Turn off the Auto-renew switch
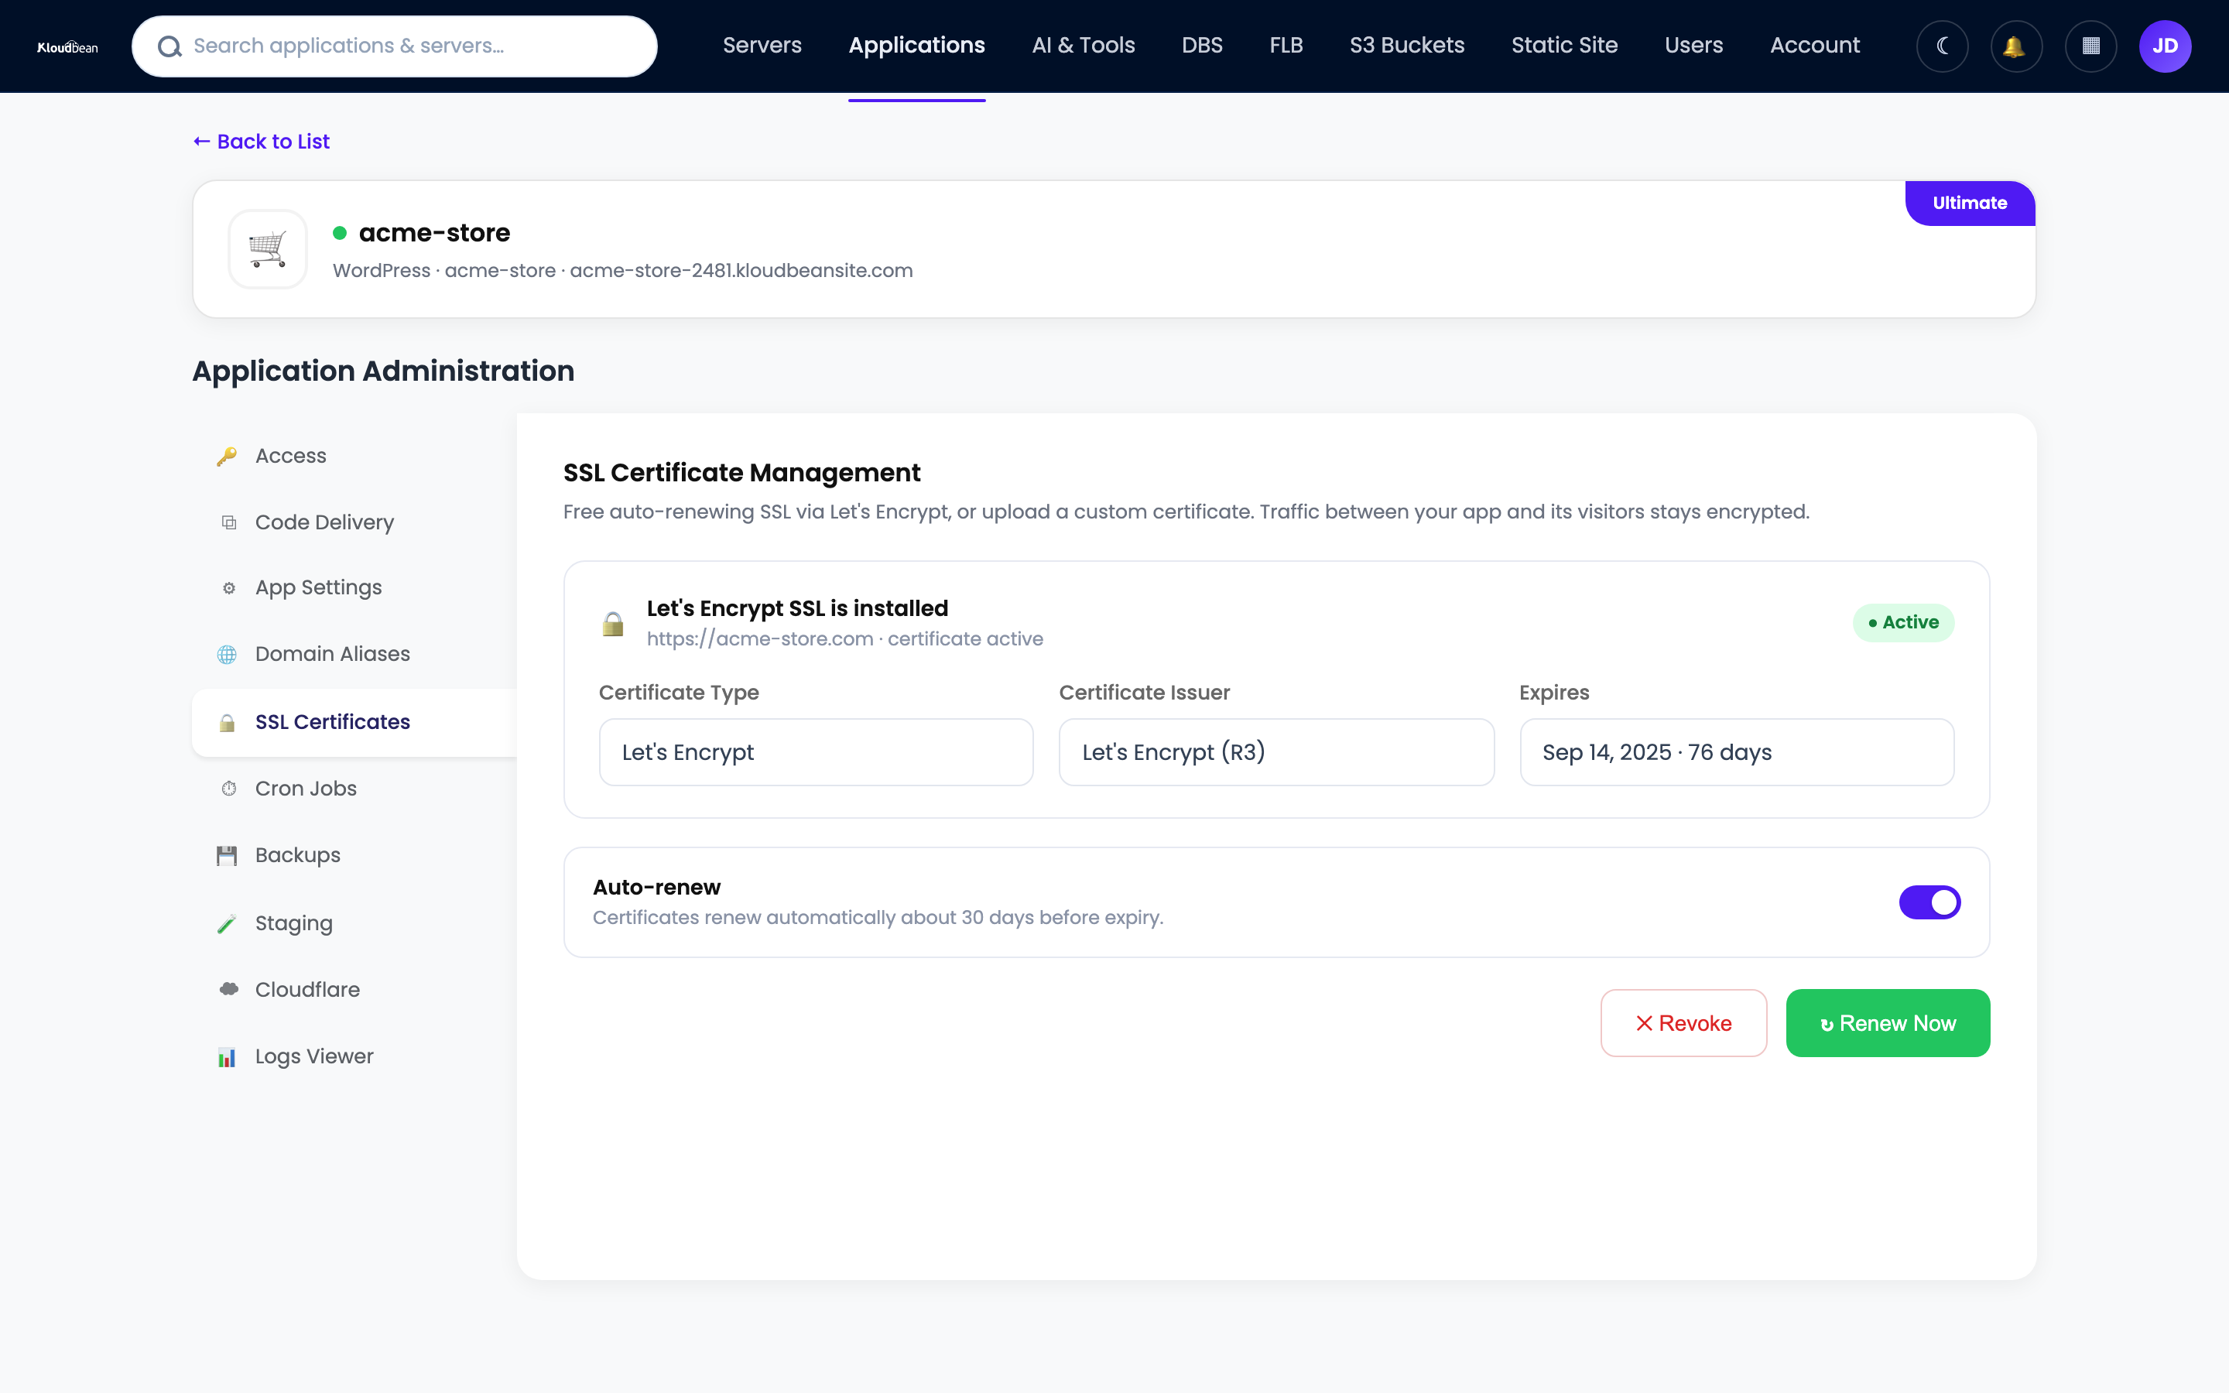 tap(1929, 902)
